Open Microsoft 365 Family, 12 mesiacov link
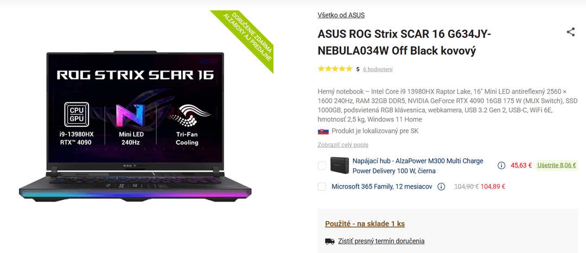The image size is (586, 253). point(382,186)
